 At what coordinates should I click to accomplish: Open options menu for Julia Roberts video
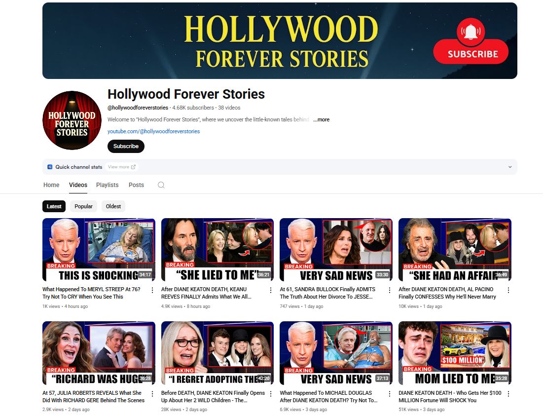tap(152, 394)
